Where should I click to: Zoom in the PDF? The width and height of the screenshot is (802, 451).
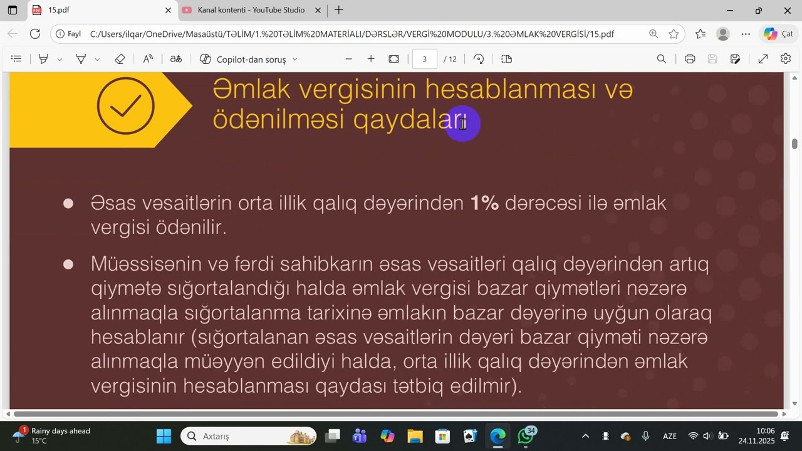click(371, 59)
